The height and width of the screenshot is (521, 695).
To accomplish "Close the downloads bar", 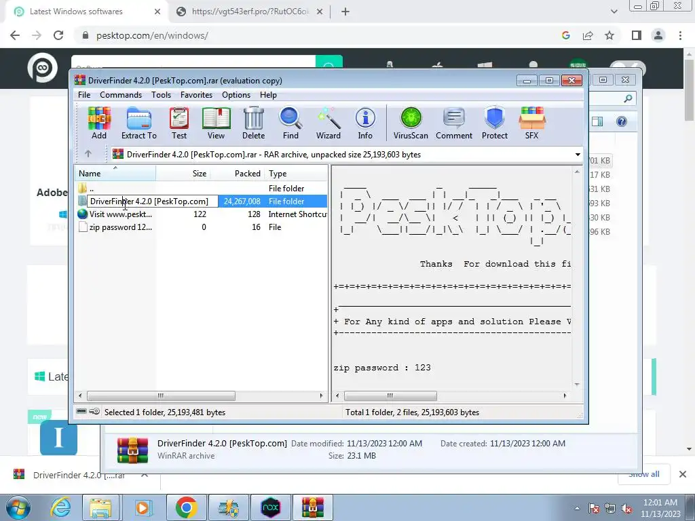I will 683,474.
